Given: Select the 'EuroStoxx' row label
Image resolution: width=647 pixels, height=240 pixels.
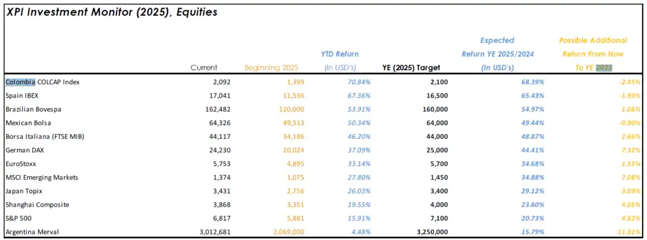Looking at the screenshot, I should click(x=21, y=164).
